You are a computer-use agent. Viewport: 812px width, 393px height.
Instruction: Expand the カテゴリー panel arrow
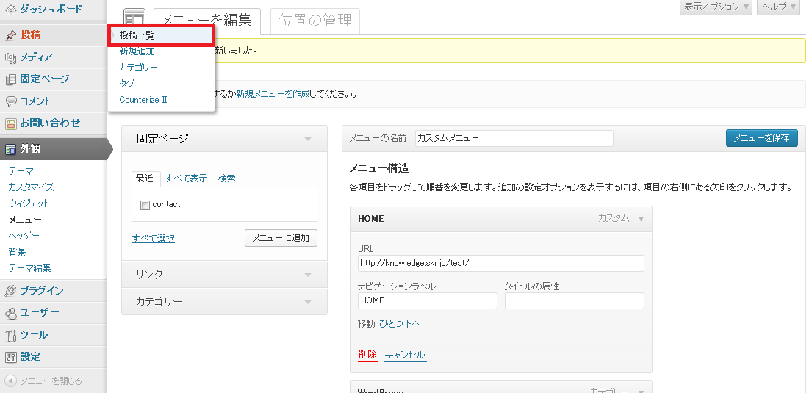pos(308,302)
